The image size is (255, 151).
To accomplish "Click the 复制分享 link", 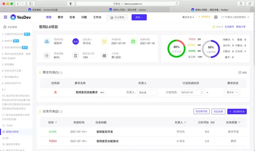I will pos(241,27).
